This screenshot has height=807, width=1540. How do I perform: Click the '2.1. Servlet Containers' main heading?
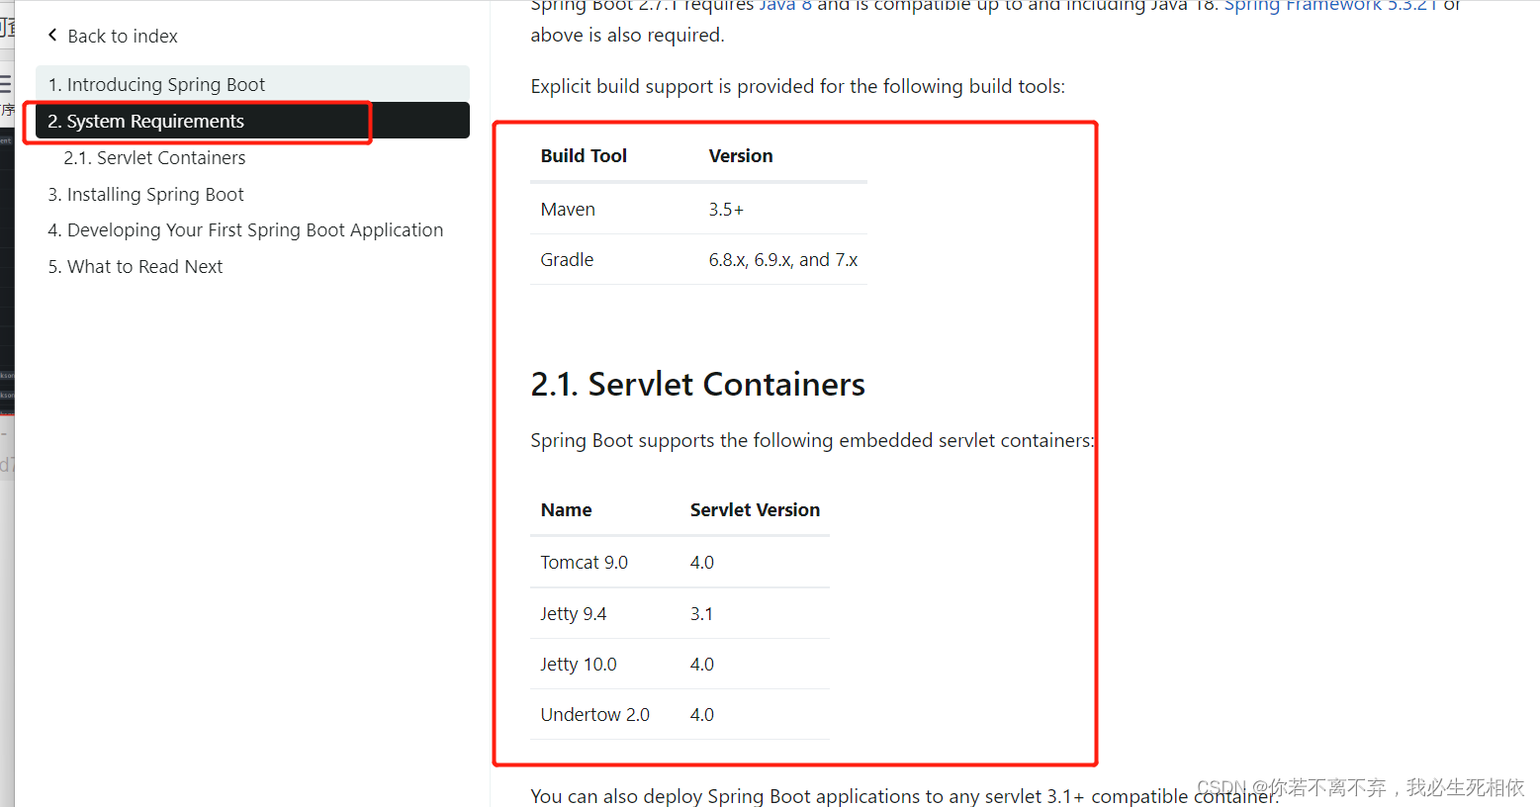click(x=697, y=385)
